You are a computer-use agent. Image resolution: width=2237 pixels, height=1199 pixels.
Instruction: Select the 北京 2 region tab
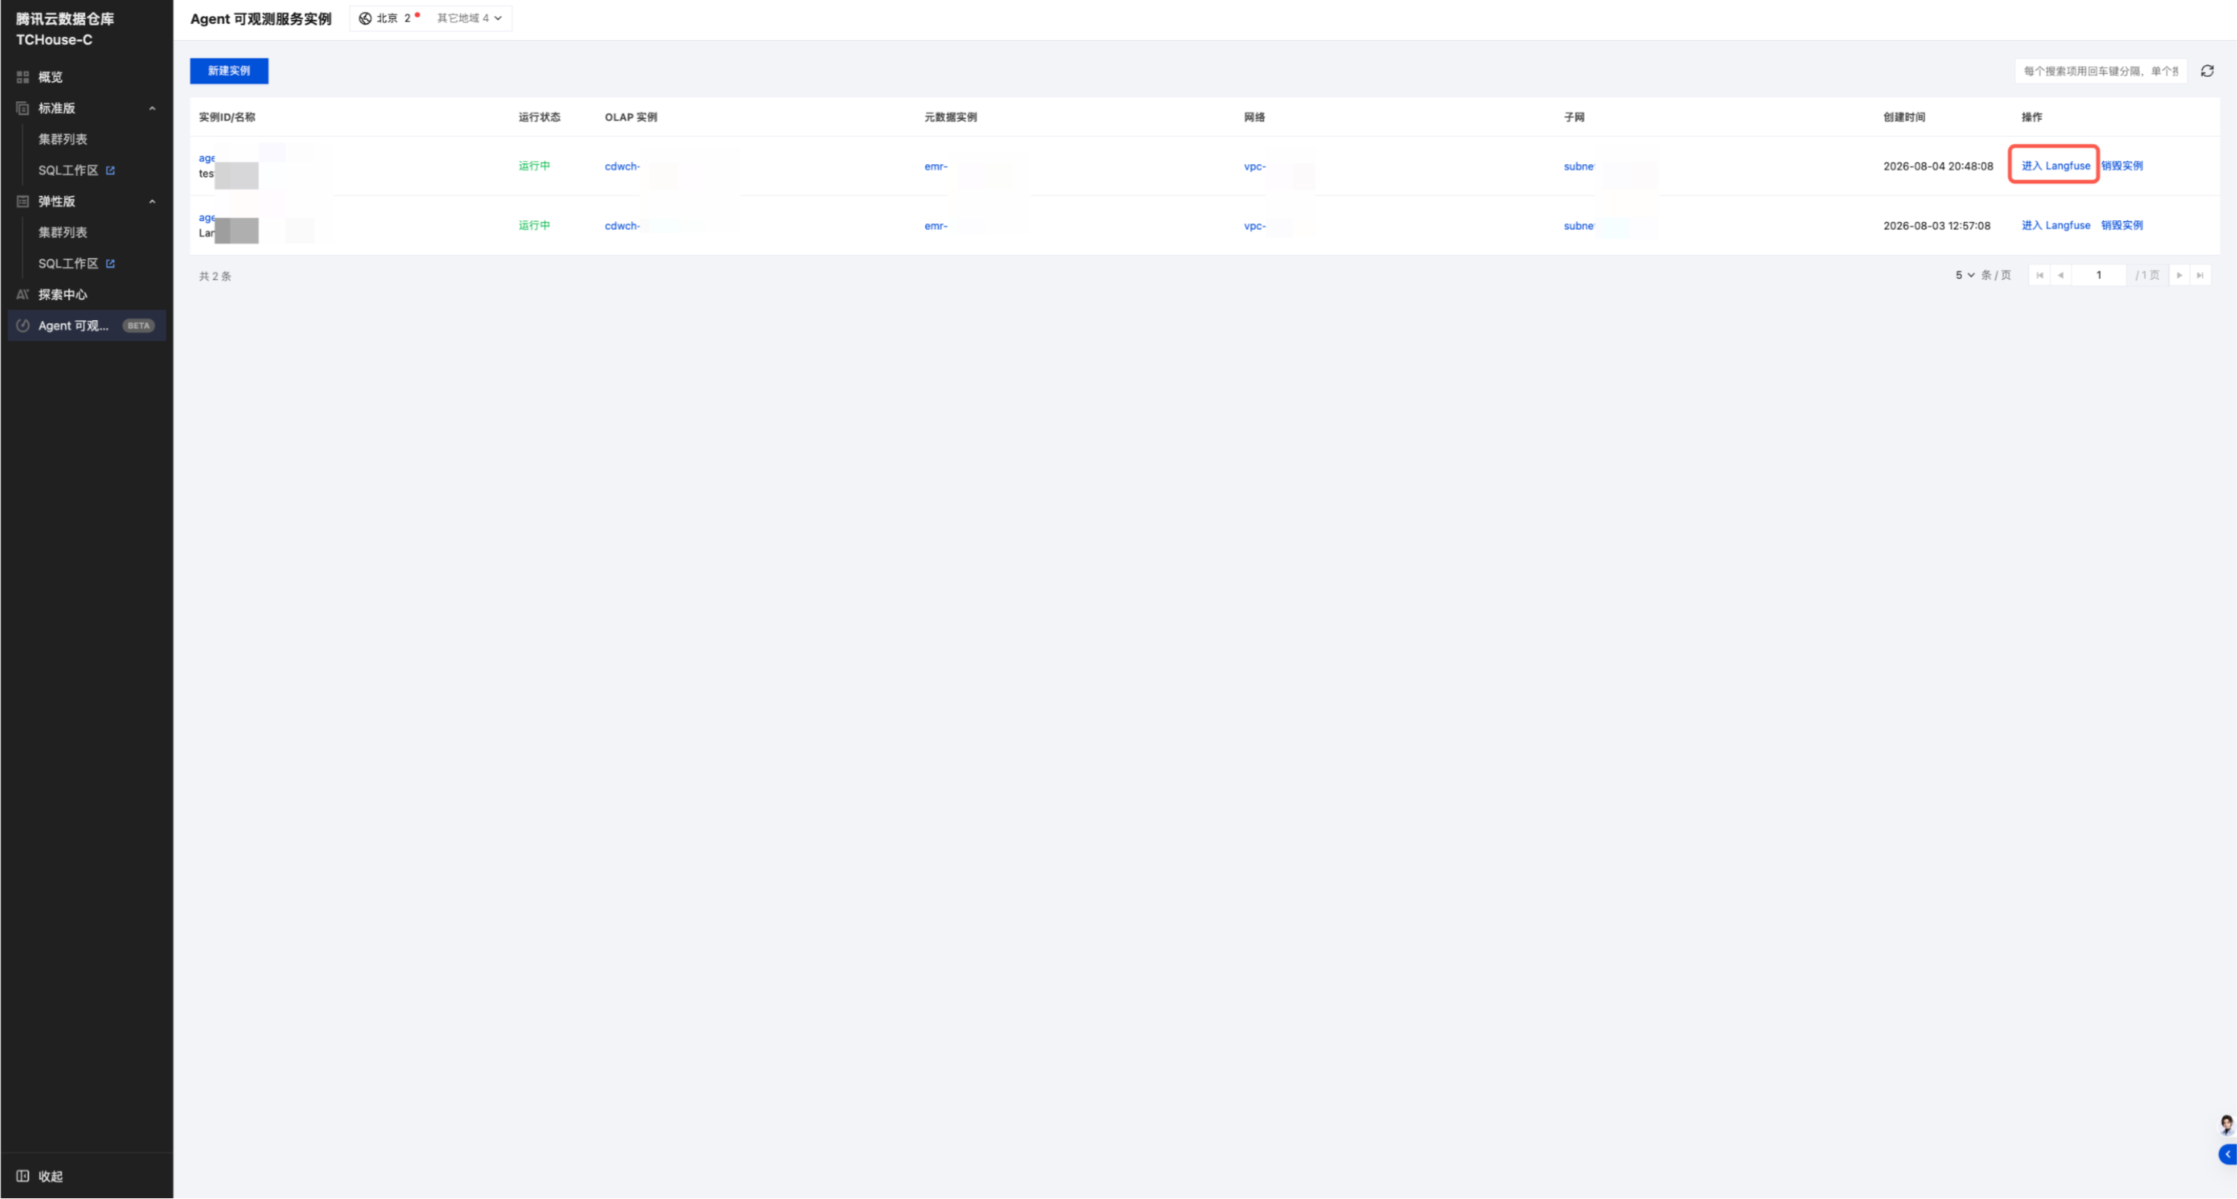[389, 18]
